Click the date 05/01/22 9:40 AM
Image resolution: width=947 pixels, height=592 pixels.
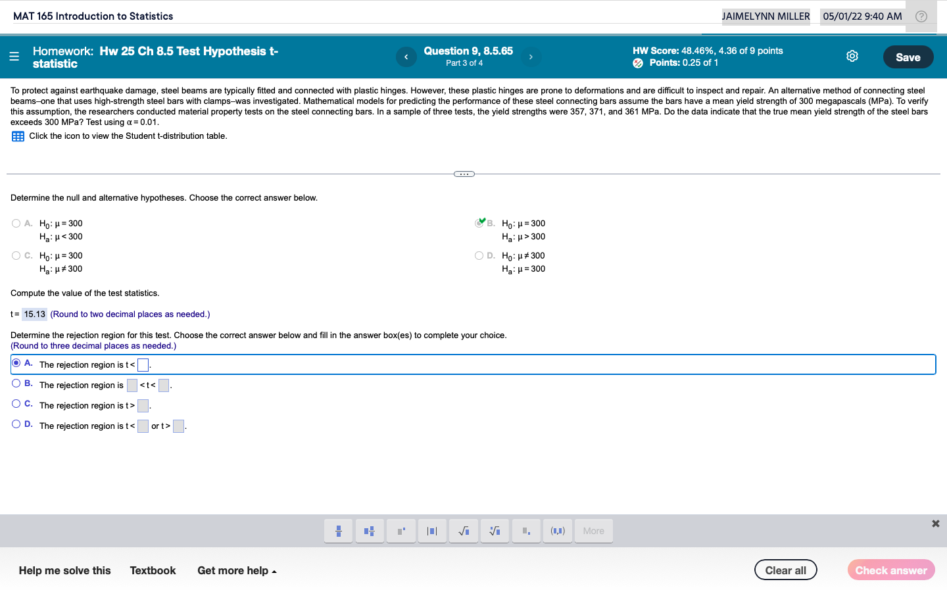pyautogui.click(x=862, y=16)
